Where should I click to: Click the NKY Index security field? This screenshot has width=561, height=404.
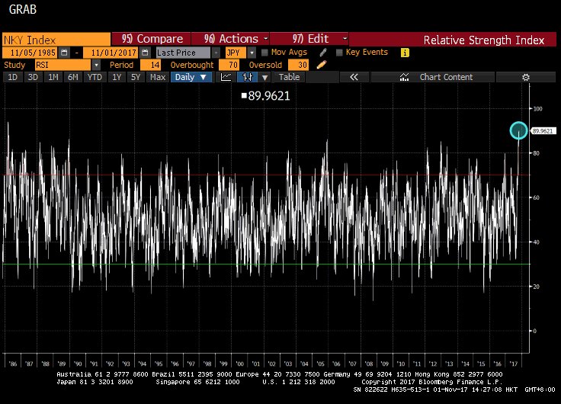click(x=56, y=40)
